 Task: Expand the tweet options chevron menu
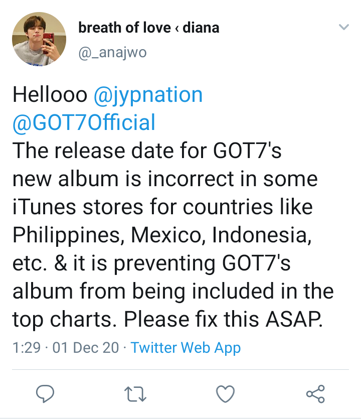tap(343, 27)
